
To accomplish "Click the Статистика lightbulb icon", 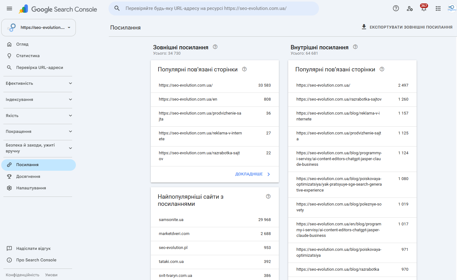I will click(9, 56).
